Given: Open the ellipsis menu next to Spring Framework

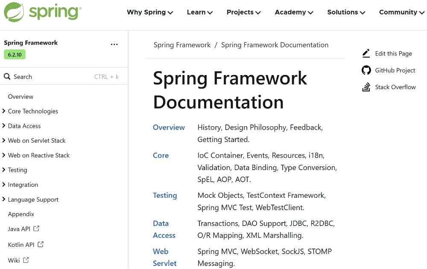Looking at the screenshot, I should (114, 44).
